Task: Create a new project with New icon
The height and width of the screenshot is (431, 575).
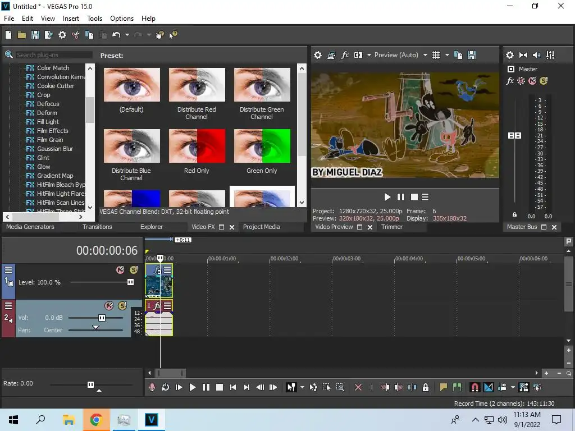Action: click(8, 35)
